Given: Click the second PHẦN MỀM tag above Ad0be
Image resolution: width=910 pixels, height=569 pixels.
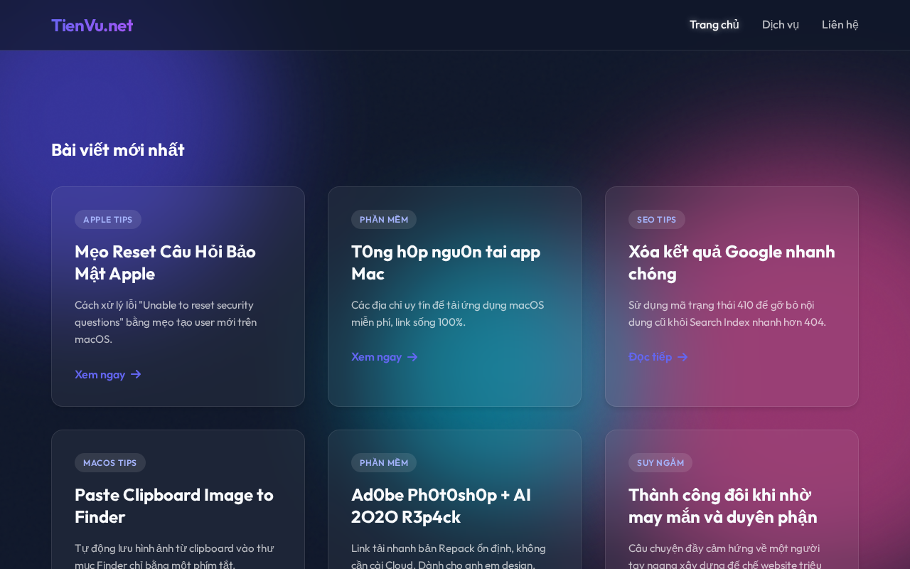Looking at the screenshot, I should (x=384, y=462).
